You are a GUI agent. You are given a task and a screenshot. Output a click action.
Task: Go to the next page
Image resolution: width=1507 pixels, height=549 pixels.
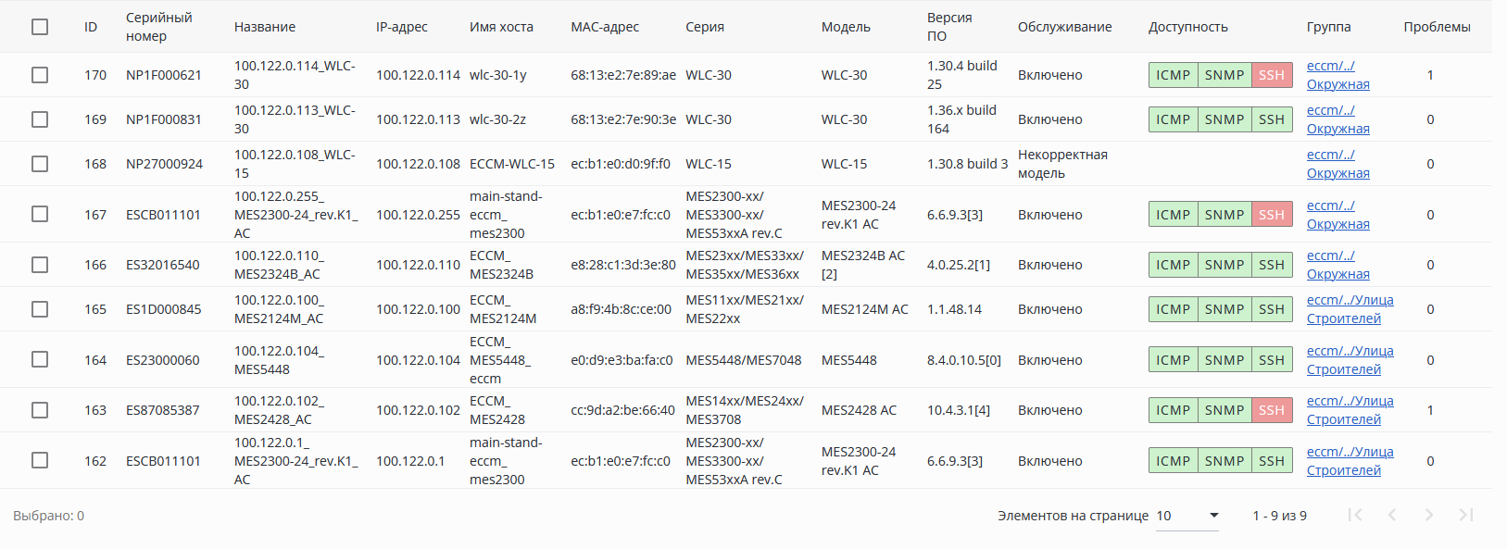click(1429, 515)
